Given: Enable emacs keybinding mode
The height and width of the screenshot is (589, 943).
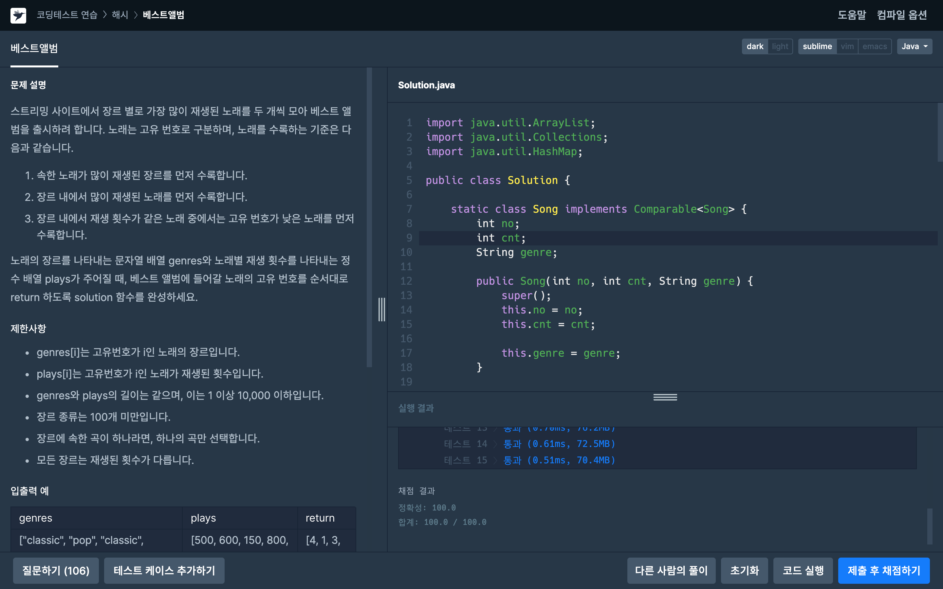Looking at the screenshot, I should tap(875, 46).
